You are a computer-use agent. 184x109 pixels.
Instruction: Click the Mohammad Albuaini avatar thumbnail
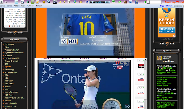(x=159, y=58)
